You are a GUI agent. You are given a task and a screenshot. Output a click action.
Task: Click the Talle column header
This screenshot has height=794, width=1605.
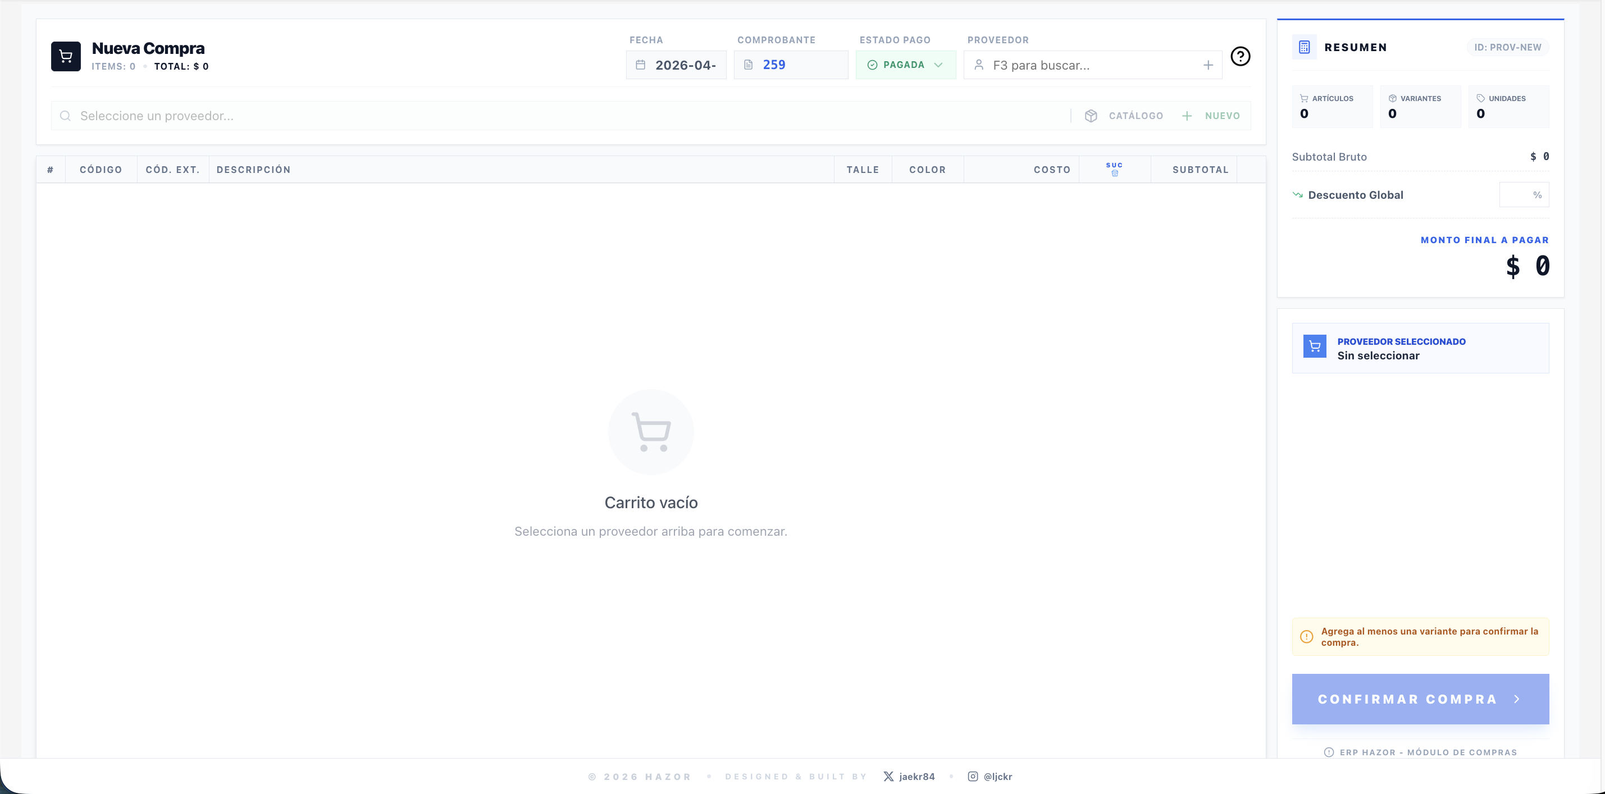coord(863,170)
